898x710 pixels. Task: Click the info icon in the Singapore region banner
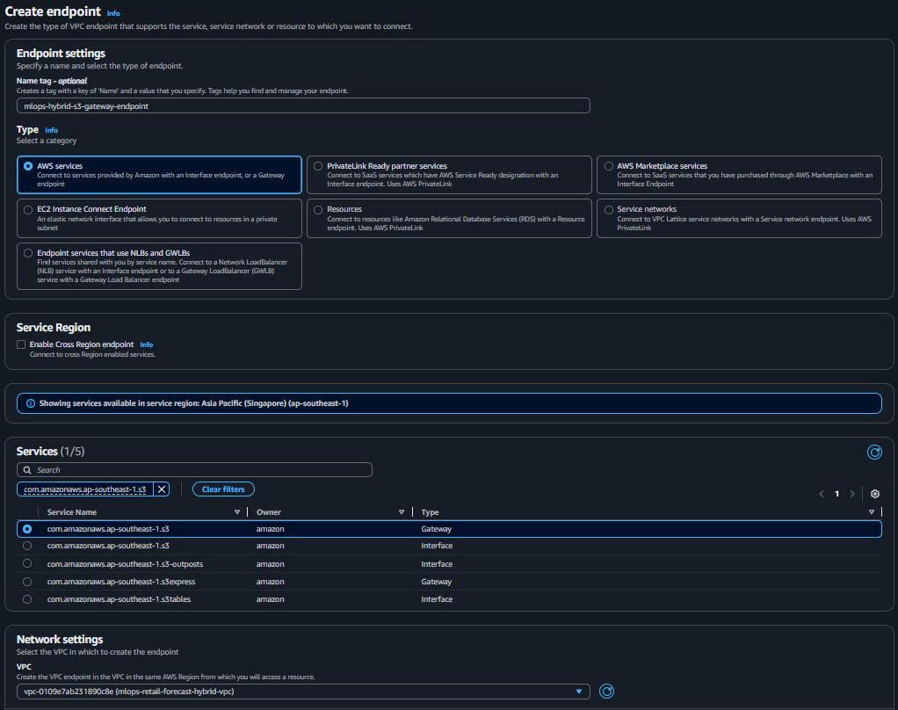pyautogui.click(x=33, y=402)
